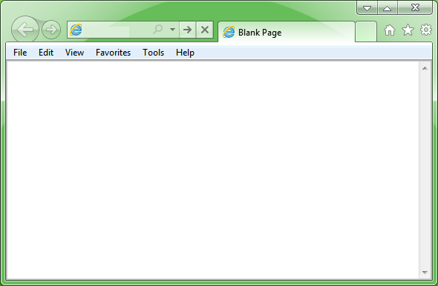The height and width of the screenshot is (286, 438).
Task: Maximize the window with the up-triangle button
Action: 388,8
